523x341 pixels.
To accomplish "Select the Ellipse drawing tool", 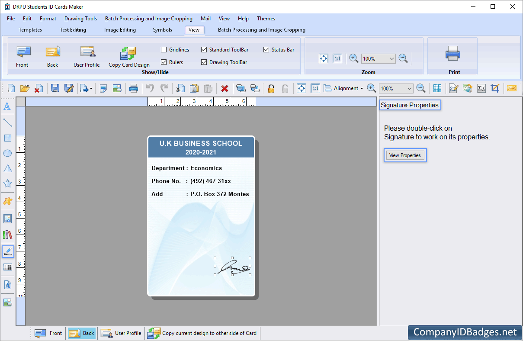I will [7, 153].
